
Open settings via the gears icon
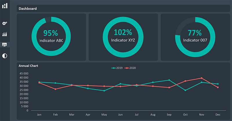point(5,23)
